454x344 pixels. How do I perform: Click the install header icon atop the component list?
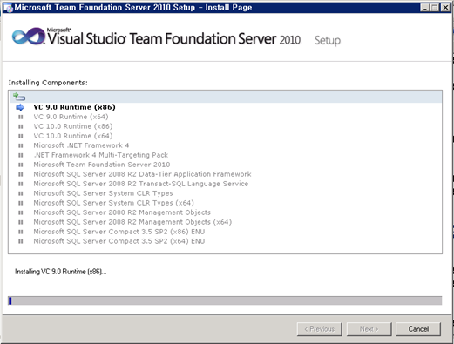coord(19,97)
